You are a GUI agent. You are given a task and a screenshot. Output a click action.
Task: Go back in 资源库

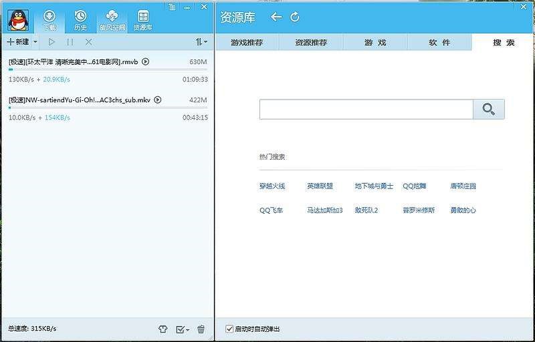pyautogui.click(x=276, y=17)
